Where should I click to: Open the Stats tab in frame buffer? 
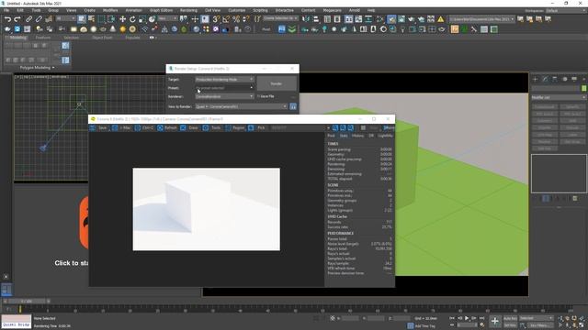tap(344, 136)
